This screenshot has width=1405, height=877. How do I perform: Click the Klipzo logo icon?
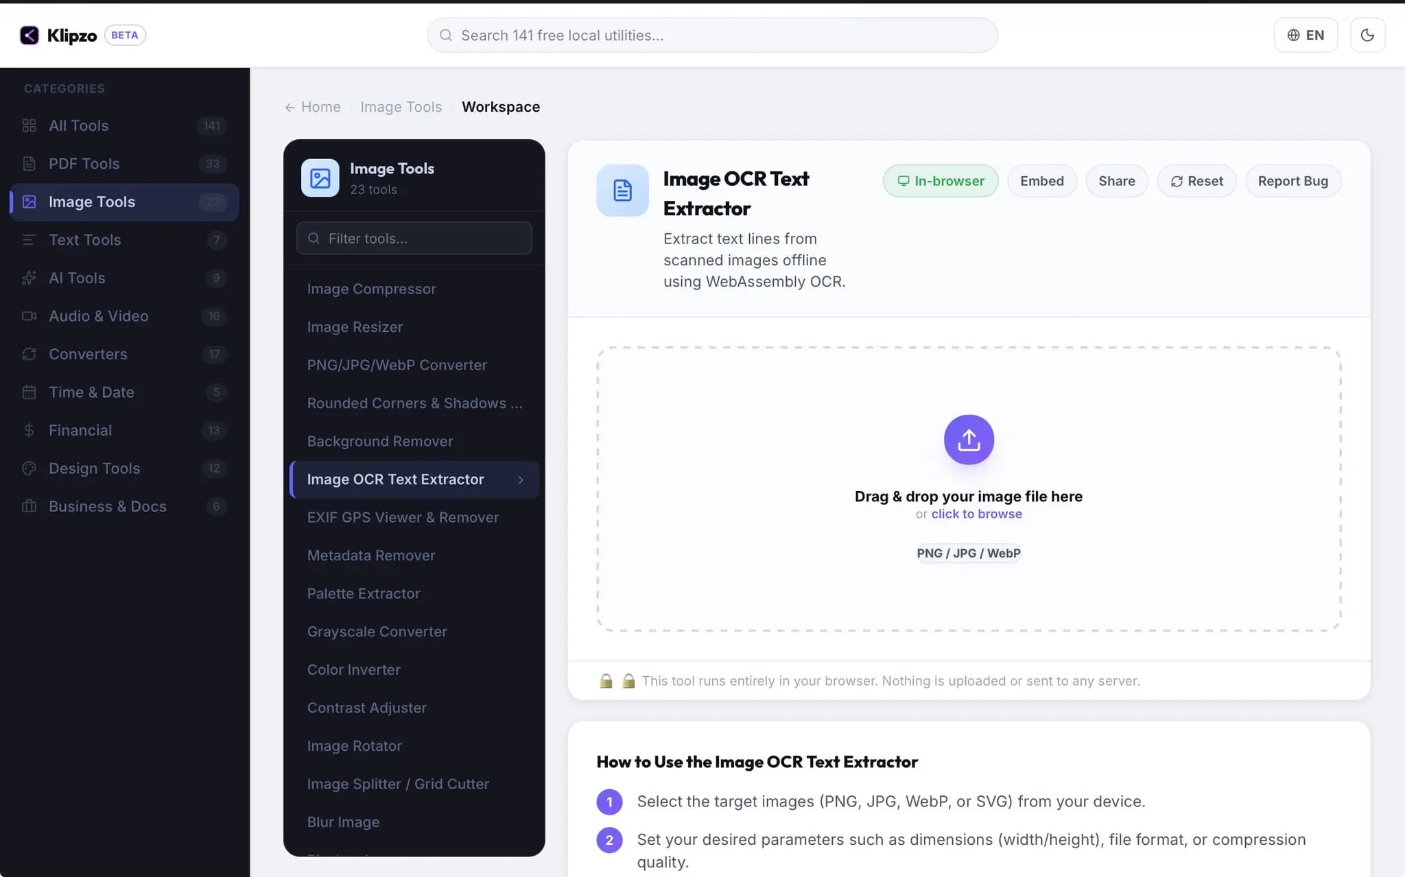click(x=29, y=35)
